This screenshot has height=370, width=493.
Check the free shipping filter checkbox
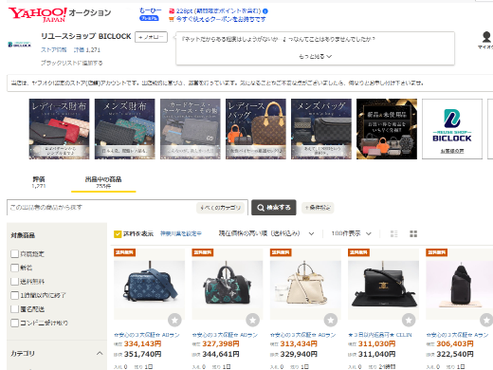coord(14,282)
